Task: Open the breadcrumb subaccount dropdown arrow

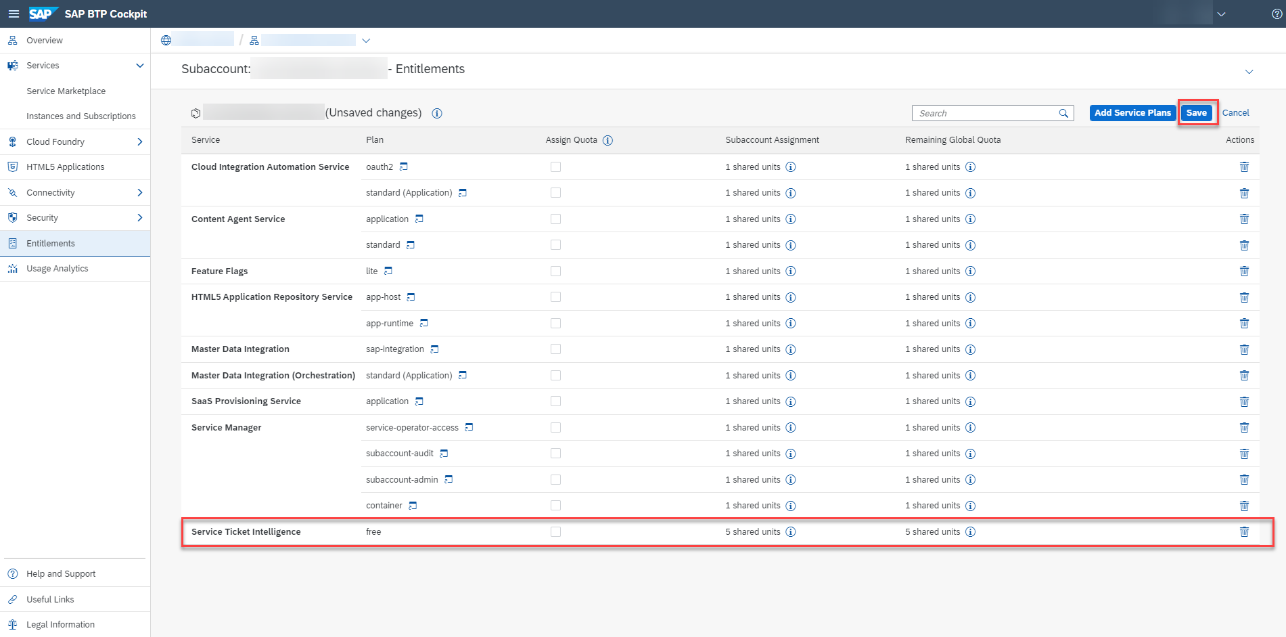Action: coord(366,41)
